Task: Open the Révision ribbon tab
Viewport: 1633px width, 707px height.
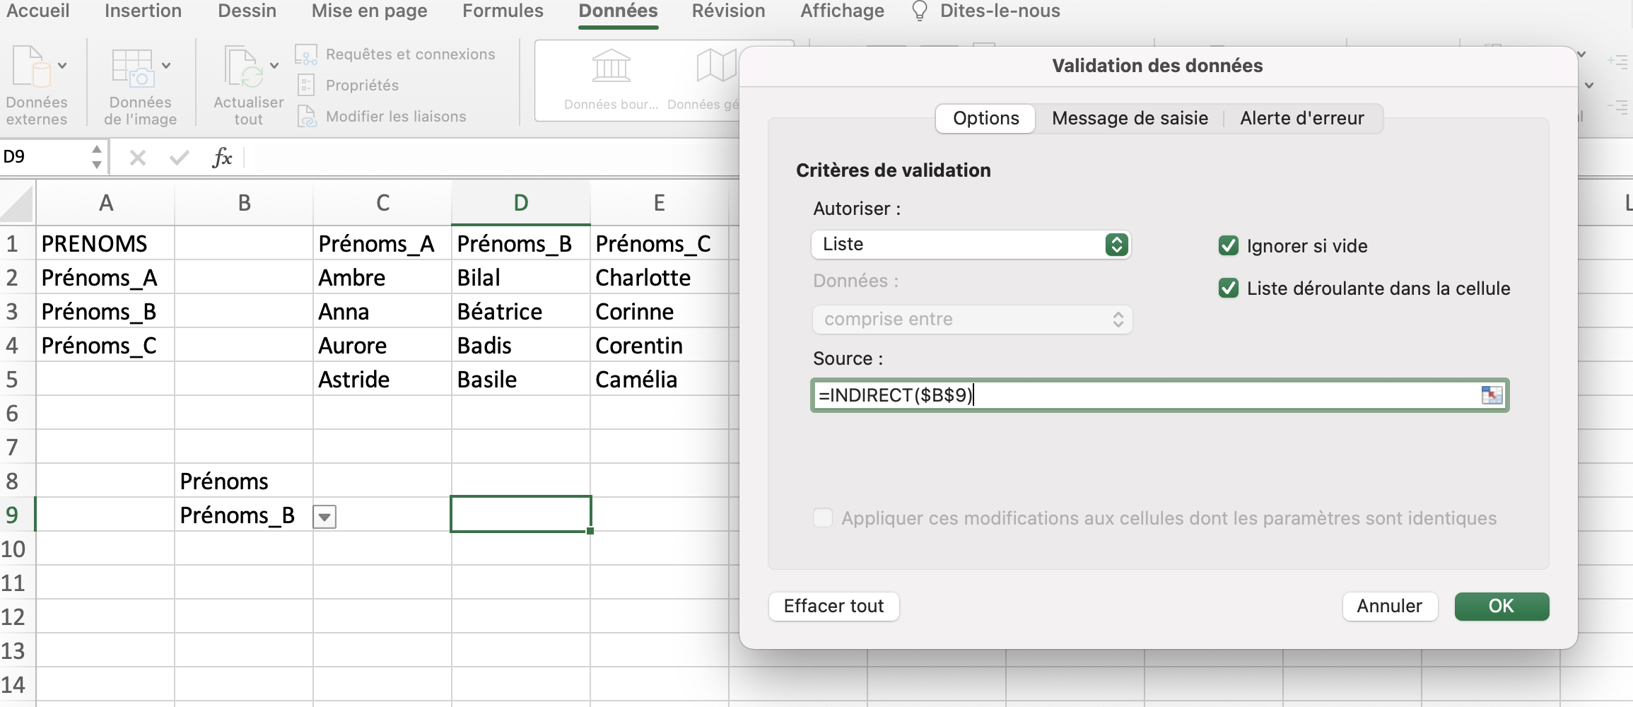Action: pyautogui.click(x=728, y=11)
